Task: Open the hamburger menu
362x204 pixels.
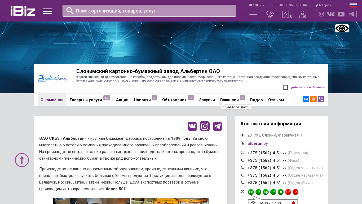Action: pyautogui.click(x=47, y=11)
